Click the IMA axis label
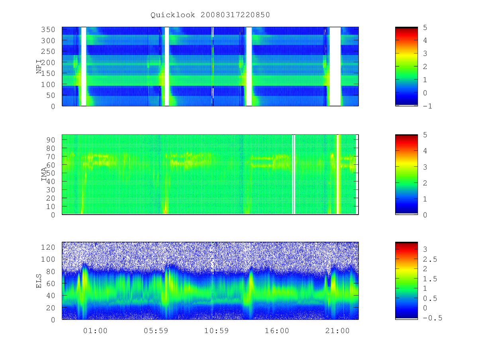This screenshot has width=478, height=359. pos(45,174)
